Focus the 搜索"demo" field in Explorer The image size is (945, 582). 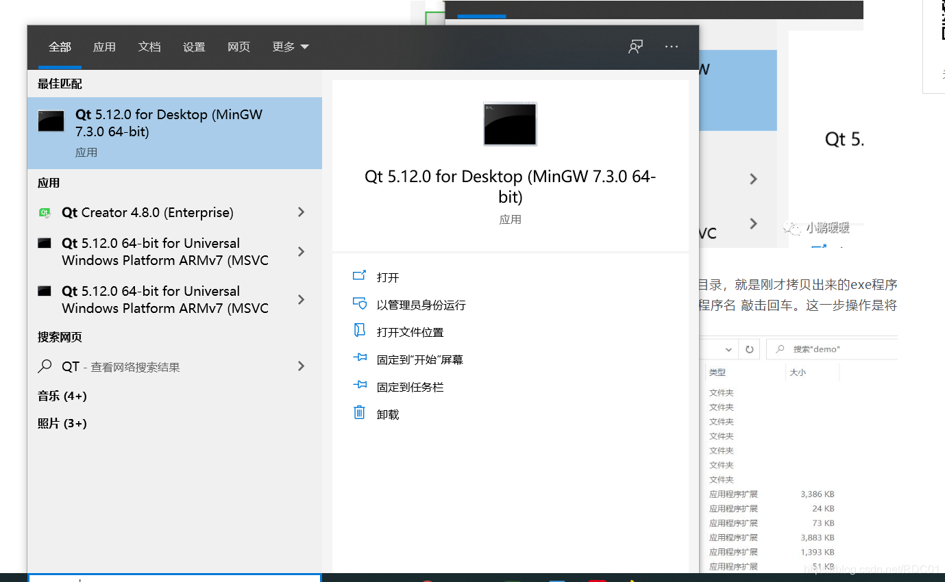click(833, 349)
